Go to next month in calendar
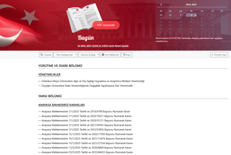The height and width of the screenshot is (155, 231). [221, 4]
